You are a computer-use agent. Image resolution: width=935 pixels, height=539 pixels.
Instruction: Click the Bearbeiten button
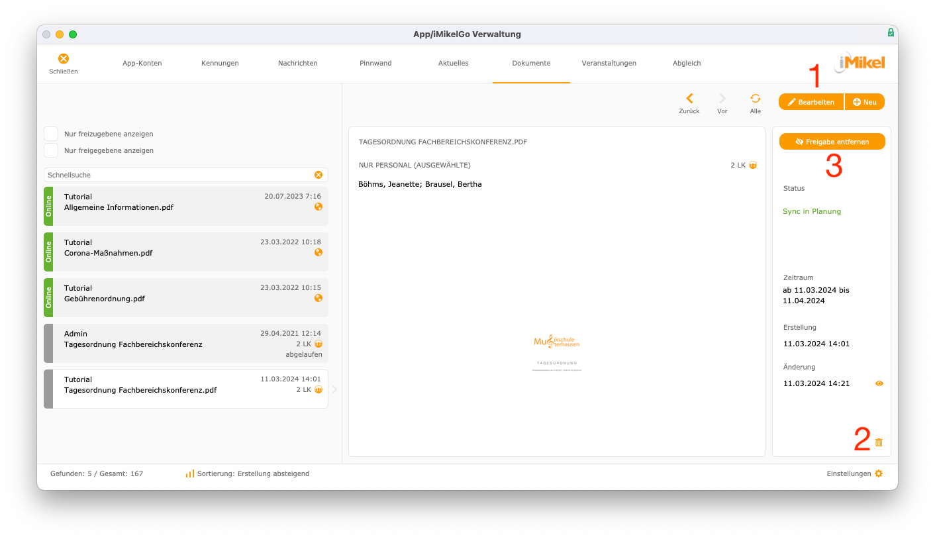[x=811, y=102]
